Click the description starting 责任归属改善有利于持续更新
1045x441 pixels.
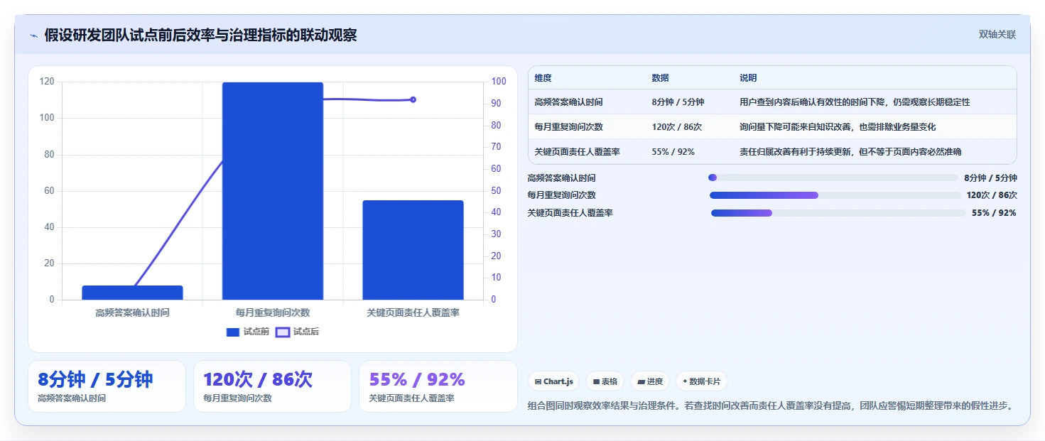click(x=850, y=152)
